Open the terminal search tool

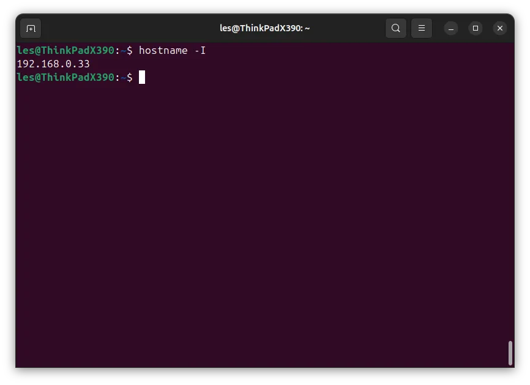[396, 28]
